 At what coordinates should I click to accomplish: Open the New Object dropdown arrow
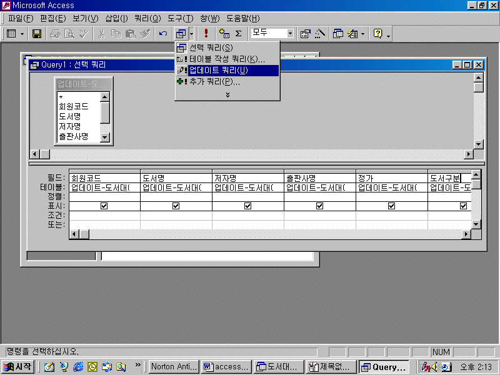pos(363,34)
